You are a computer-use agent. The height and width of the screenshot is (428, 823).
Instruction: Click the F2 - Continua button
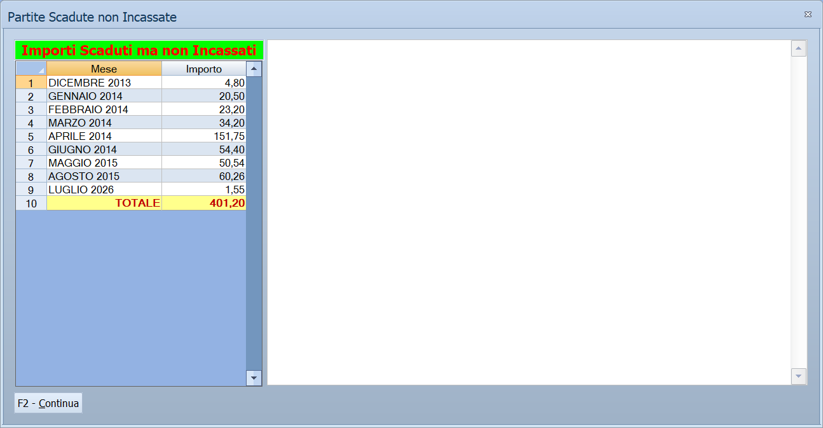click(48, 403)
